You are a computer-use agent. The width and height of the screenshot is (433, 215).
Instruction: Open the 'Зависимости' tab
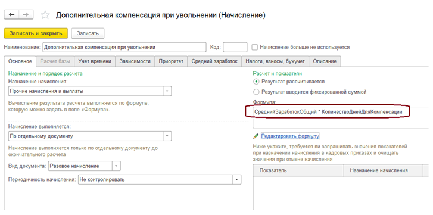click(x=135, y=61)
